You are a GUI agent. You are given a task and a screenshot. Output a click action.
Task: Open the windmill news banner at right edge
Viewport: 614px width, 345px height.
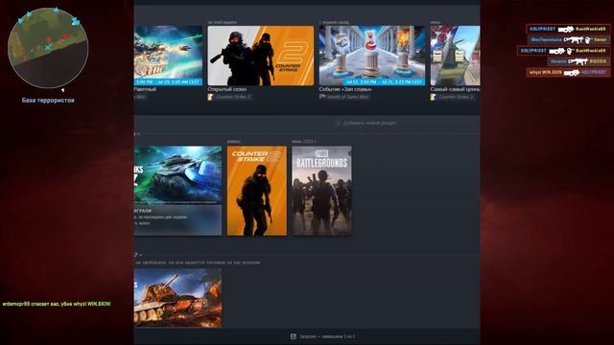point(455,56)
